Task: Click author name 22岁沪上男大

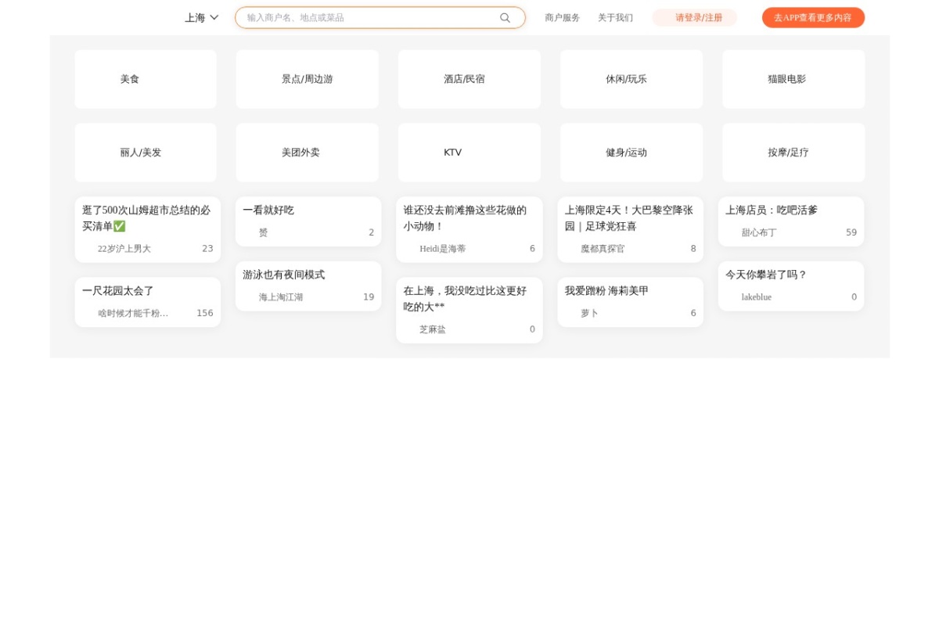Action: (124, 249)
